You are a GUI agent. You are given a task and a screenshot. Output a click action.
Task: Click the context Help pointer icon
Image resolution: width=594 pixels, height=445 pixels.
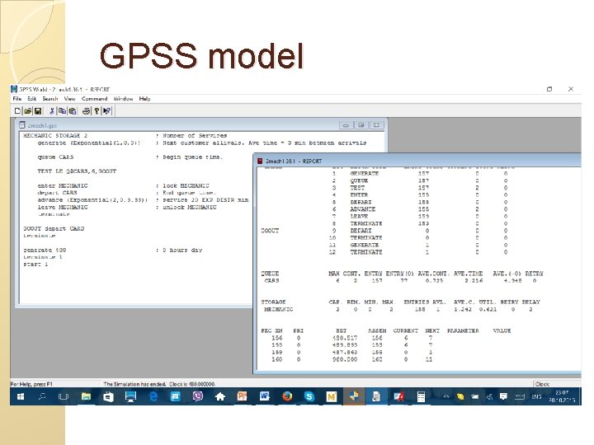[x=106, y=111]
